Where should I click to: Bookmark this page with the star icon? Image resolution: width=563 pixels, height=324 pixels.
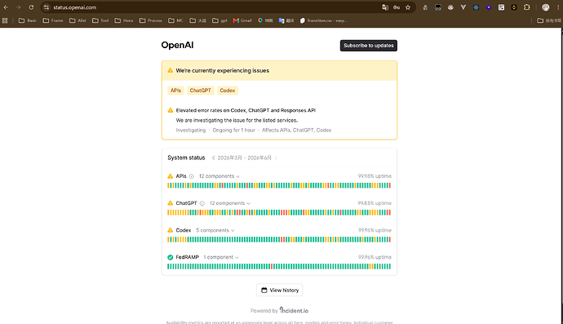tap(408, 7)
